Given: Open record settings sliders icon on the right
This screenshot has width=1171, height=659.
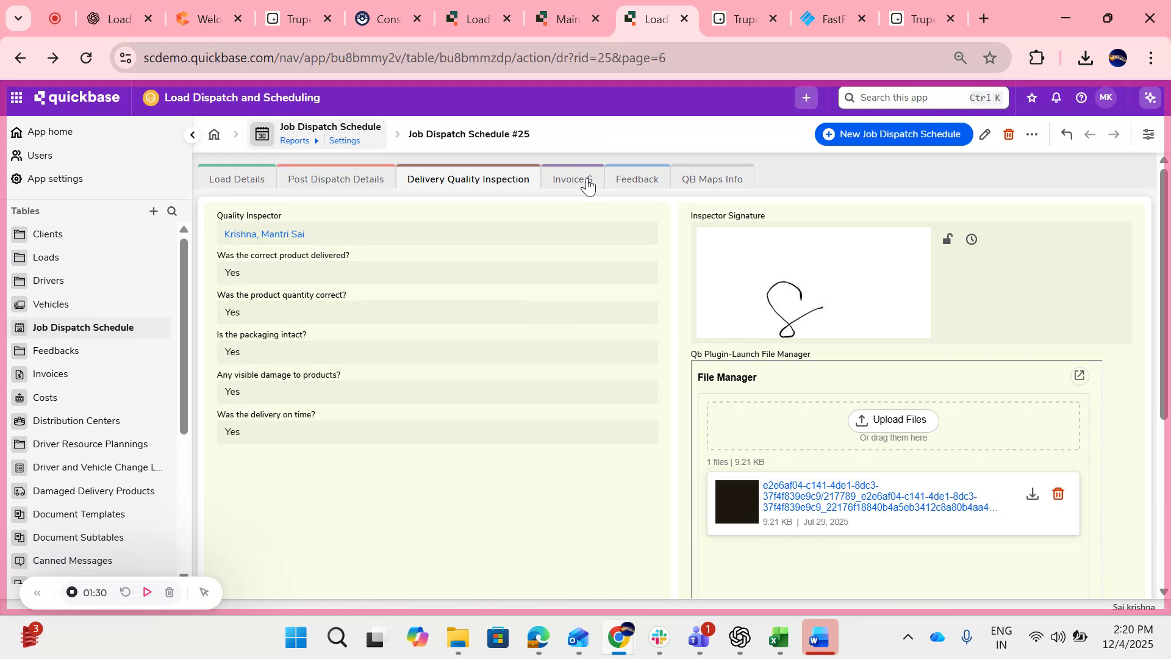Looking at the screenshot, I should (1149, 134).
